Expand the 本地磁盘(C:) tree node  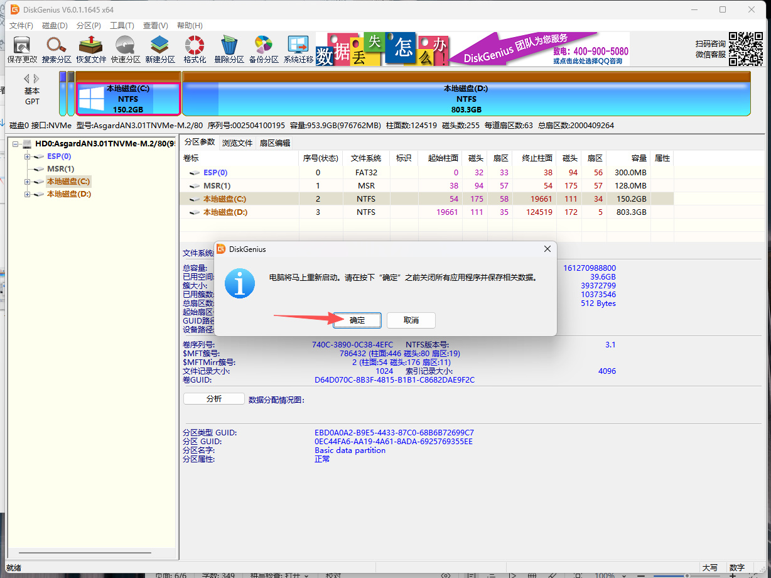(x=27, y=182)
